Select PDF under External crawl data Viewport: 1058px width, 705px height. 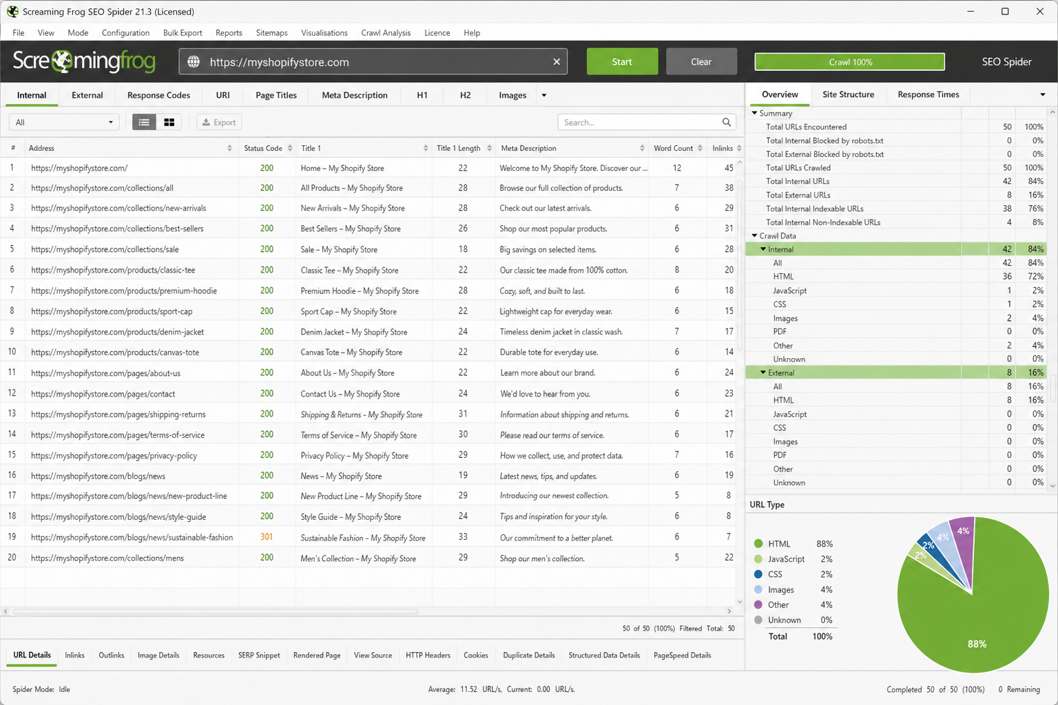[896, 455]
